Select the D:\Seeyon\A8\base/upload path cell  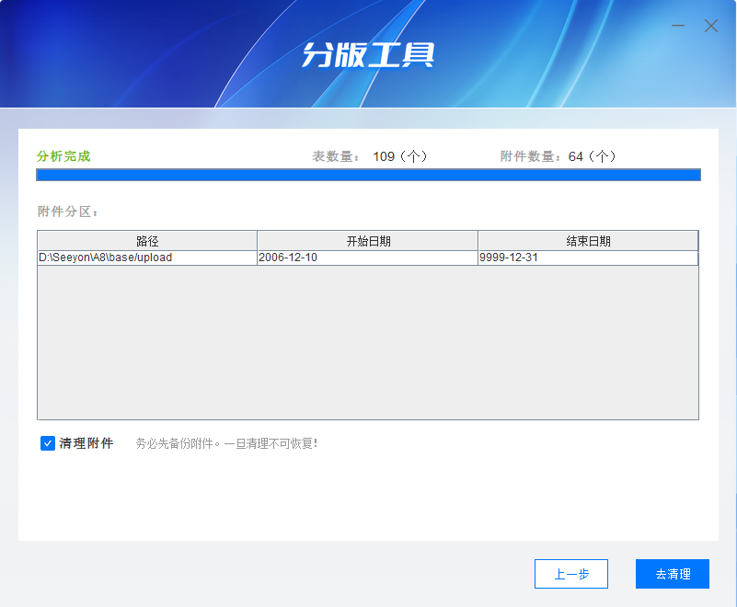click(147, 258)
